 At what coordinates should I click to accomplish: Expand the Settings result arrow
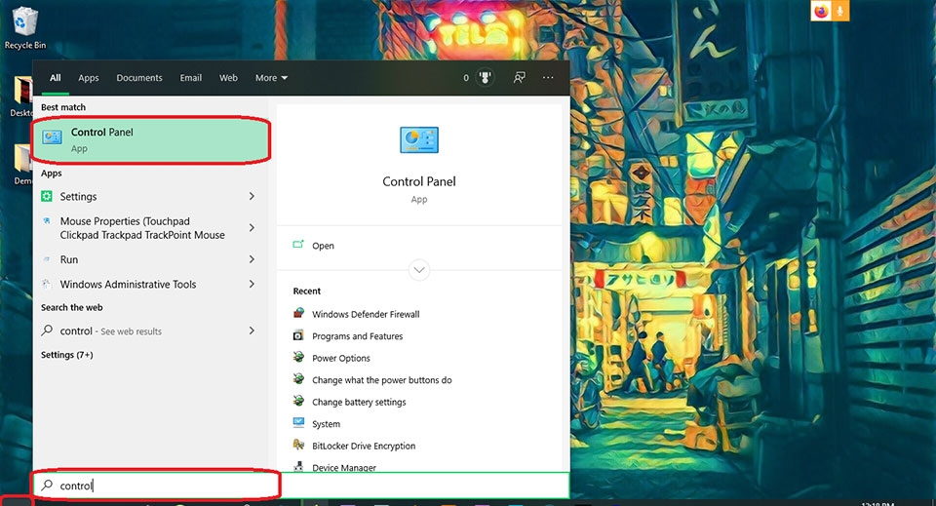point(252,196)
